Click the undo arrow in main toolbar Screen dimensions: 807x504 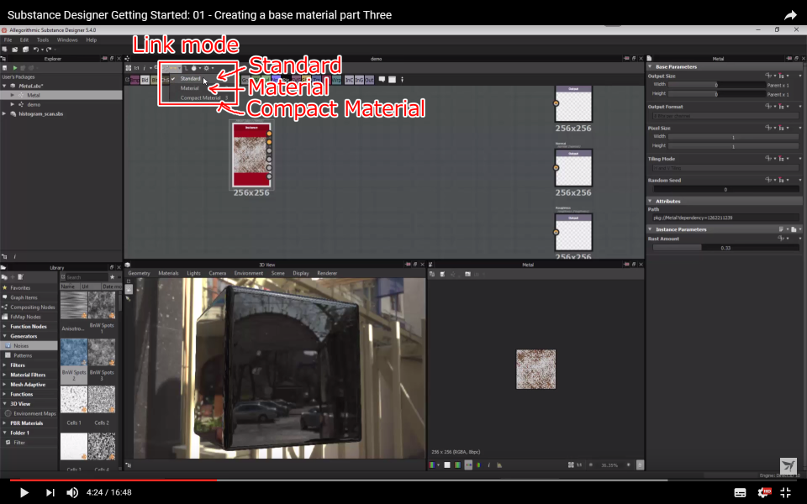36,50
